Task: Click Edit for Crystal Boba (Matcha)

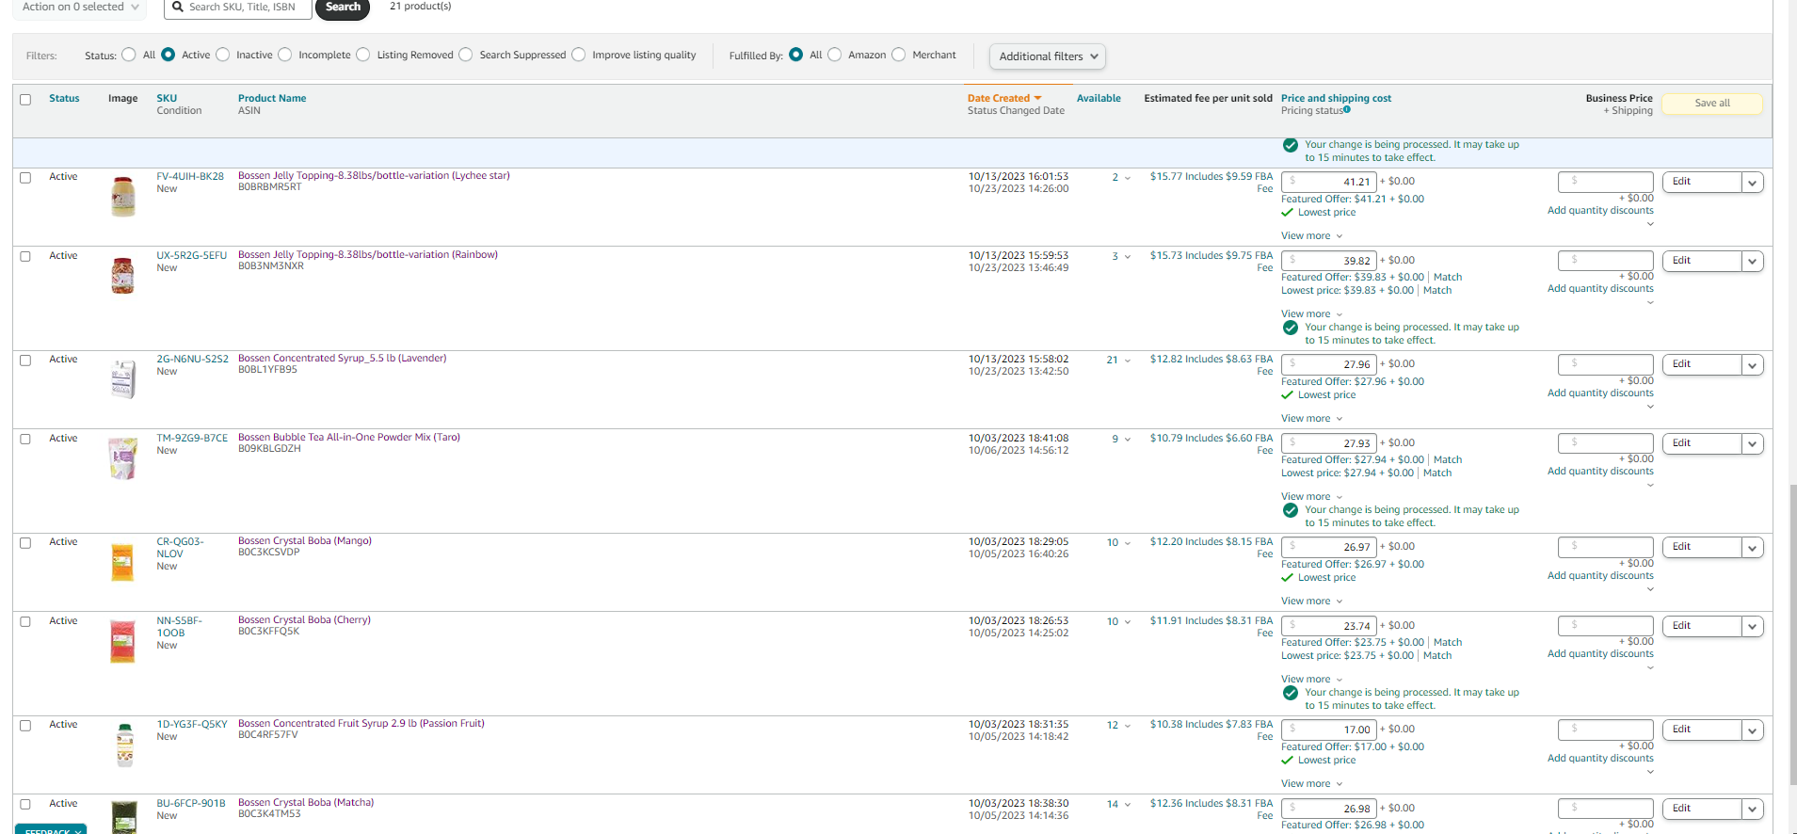Action: coord(1702,809)
